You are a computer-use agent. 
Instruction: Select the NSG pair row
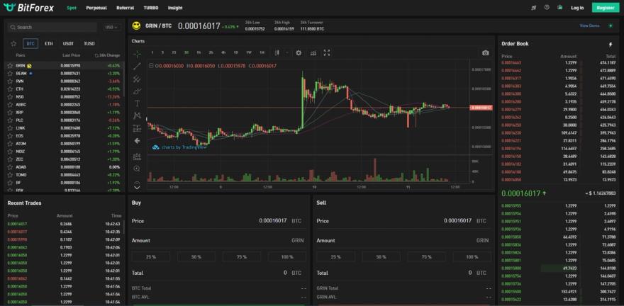pyautogui.click(x=64, y=97)
